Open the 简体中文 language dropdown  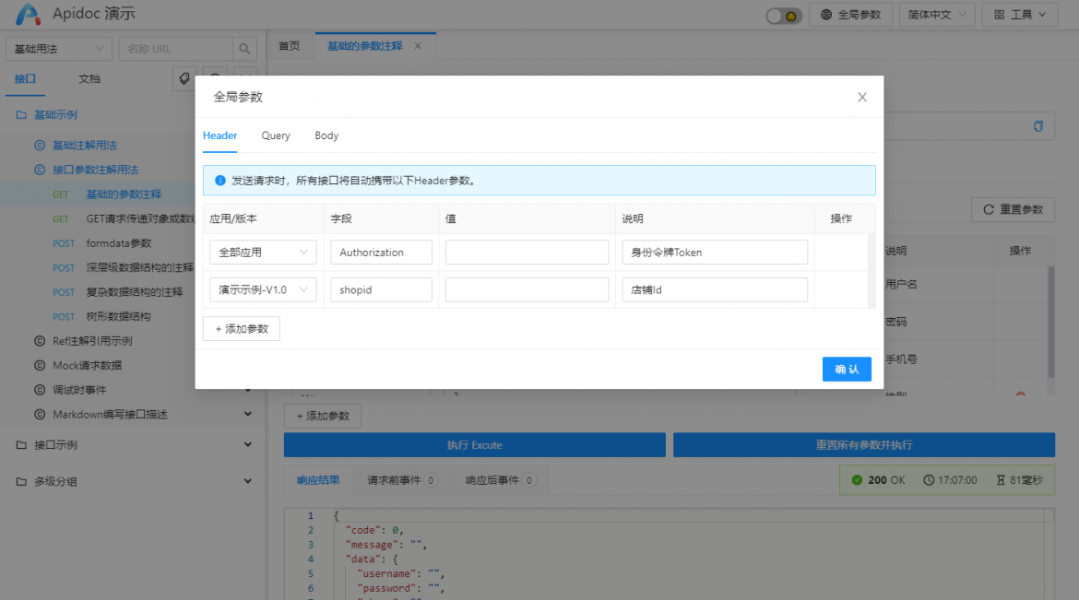point(937,15)
